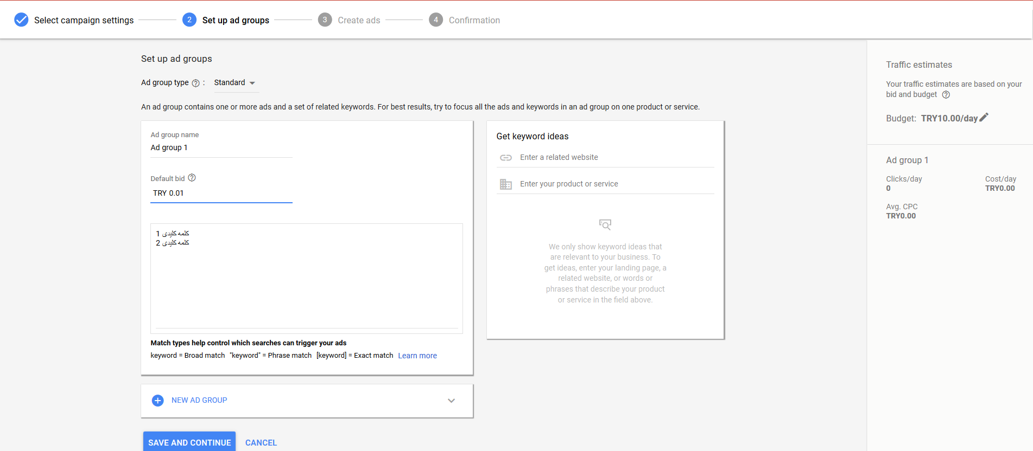The image size is (1033, 451).
Task: Click the keyword search magnifier icon
Action: pos(605,224)
